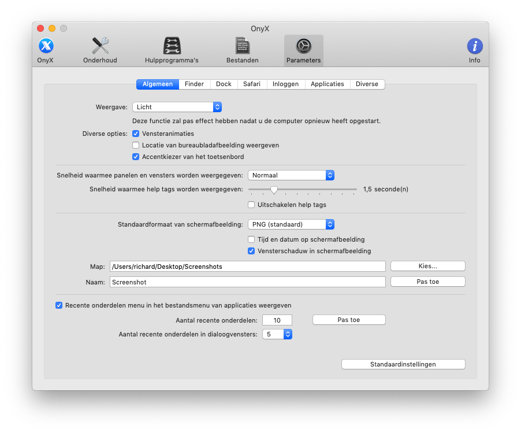This screenshot has height=433, width=521.
Task: Close the OnyX window
Action: 40,28
